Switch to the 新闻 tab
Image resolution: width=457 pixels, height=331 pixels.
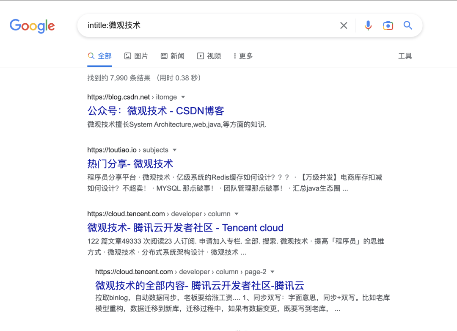[x=173, y=56]
